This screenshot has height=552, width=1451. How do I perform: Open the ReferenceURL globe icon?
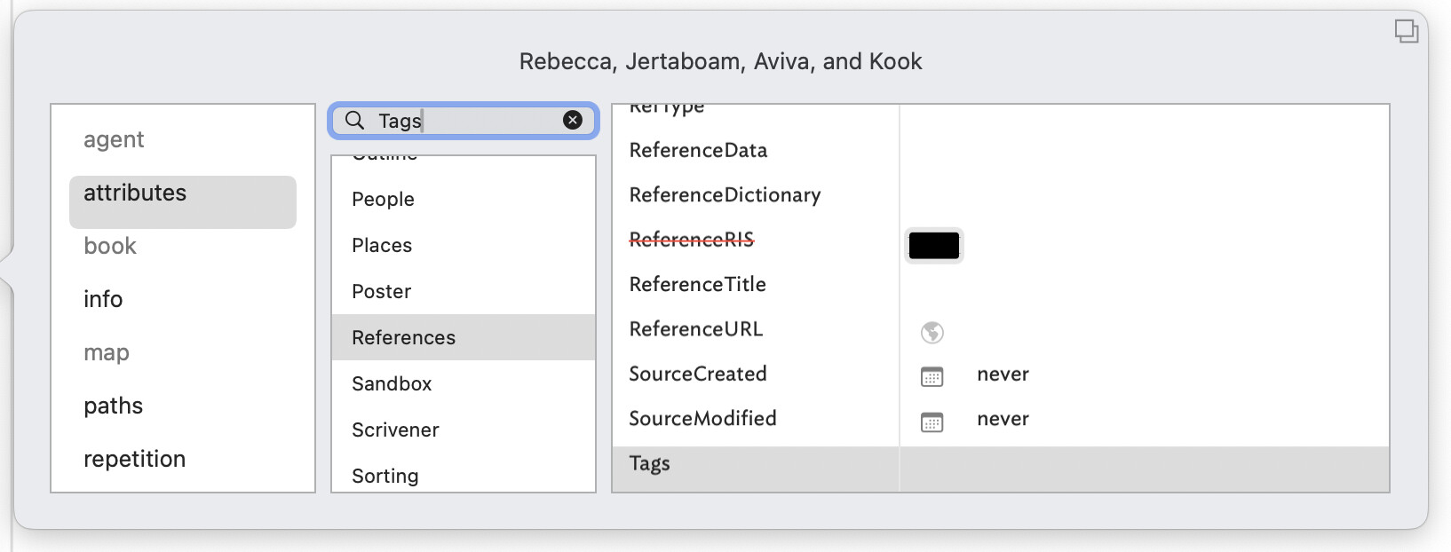(932, 332)
